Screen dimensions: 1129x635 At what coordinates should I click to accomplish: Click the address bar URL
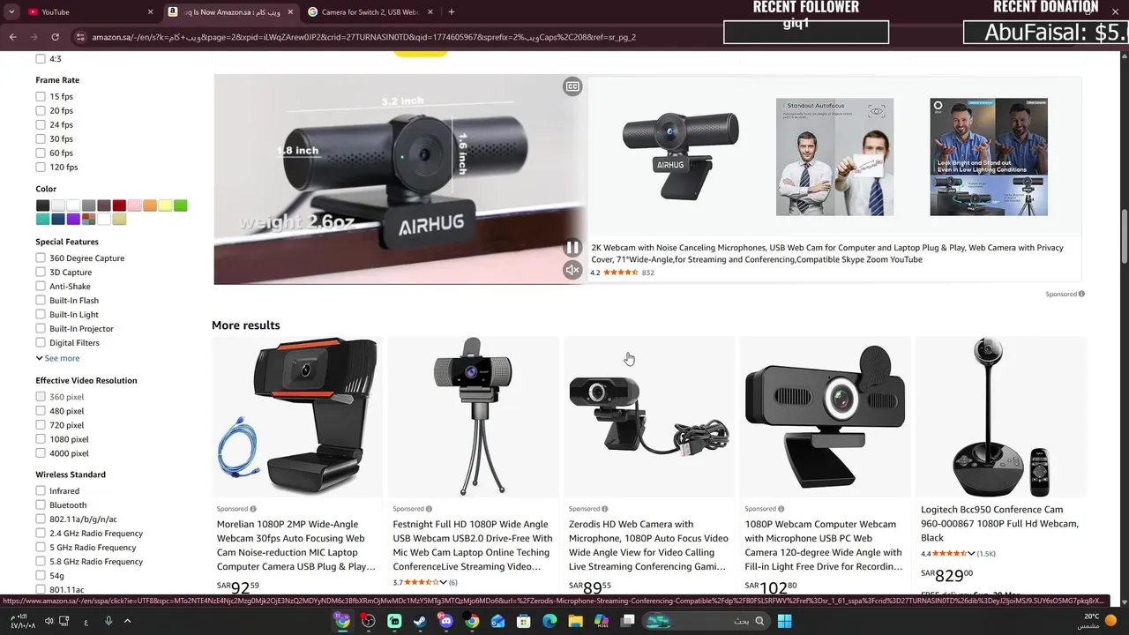point(363,37)
